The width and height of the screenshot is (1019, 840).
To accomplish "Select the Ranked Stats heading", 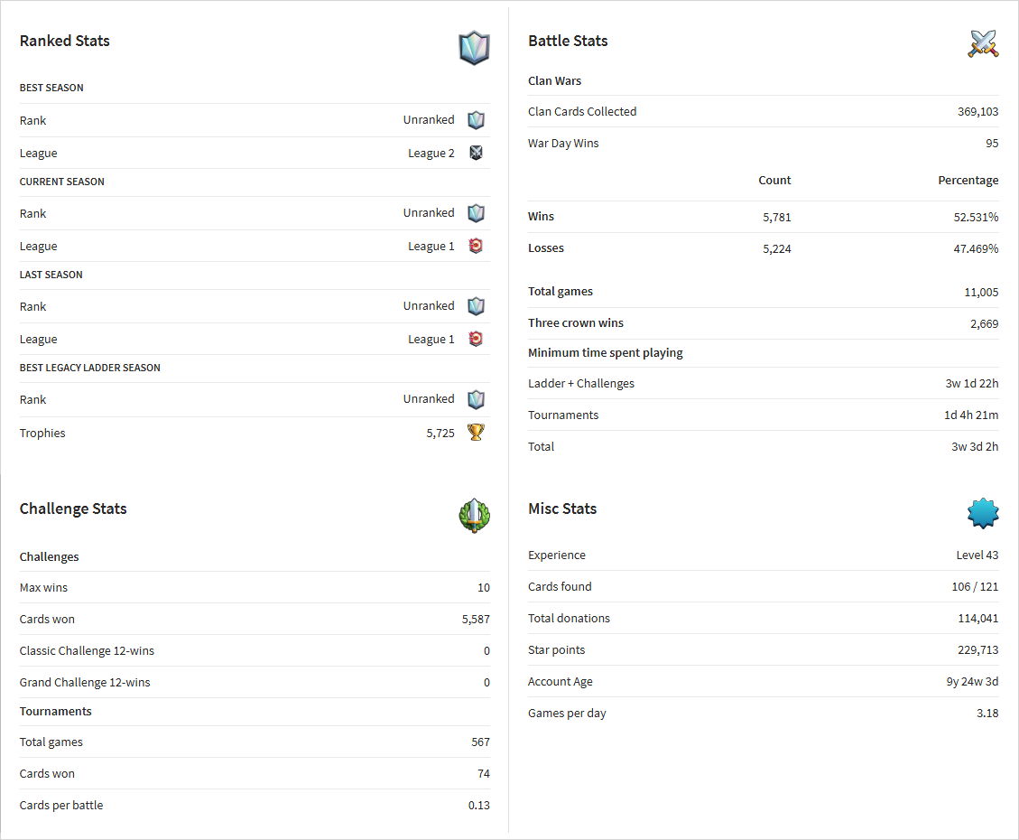I will pos(64,41).
